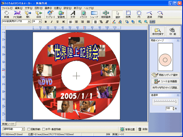Click the 新規 (New) toolbar icon
The height and width of the screenshot is (137, 183).
point(6,14)
